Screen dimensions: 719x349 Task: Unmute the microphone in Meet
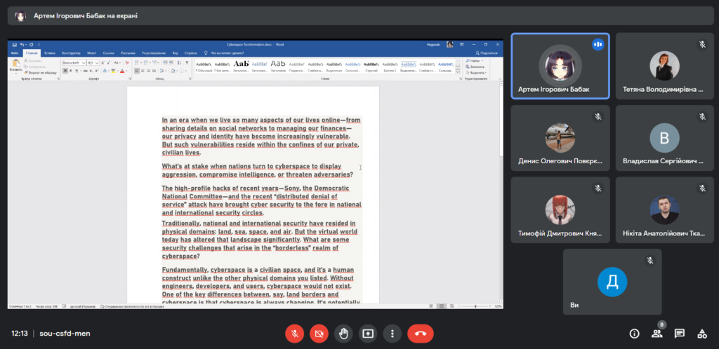295,334
